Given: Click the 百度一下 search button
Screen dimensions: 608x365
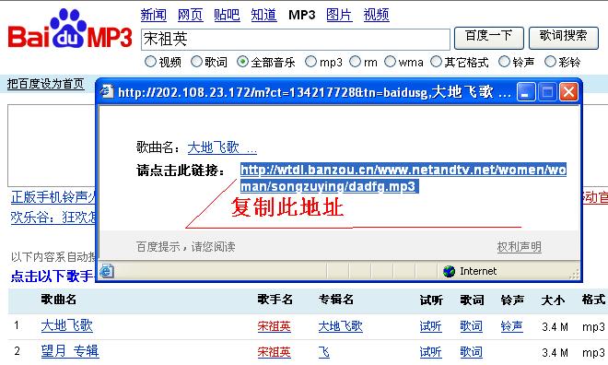Looking at the screenshot, I should click(x=488, y=38).
